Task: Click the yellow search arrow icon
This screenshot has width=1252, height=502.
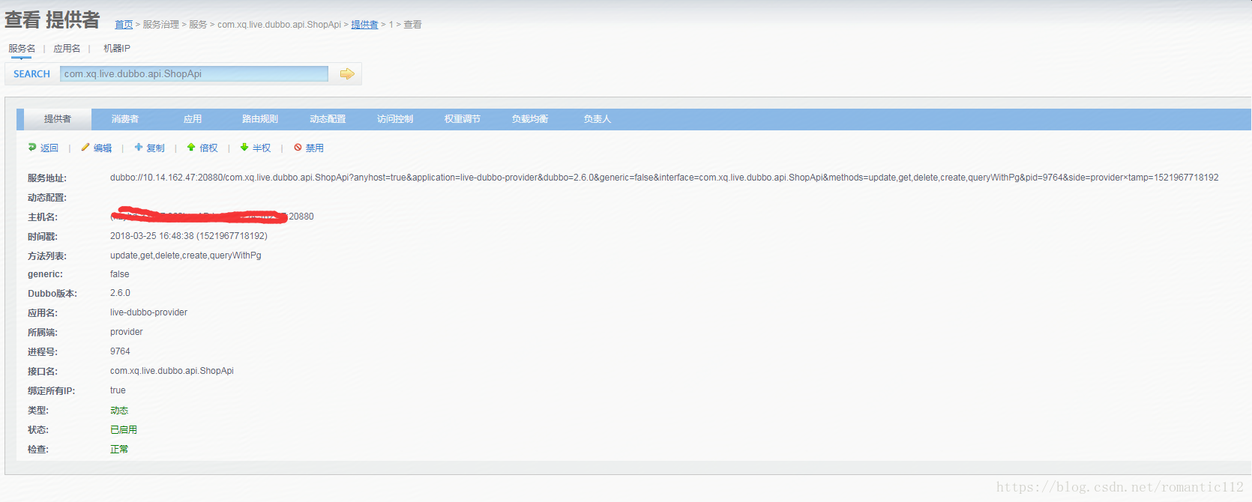Action: pyautogui.click(x=347, y=73)
